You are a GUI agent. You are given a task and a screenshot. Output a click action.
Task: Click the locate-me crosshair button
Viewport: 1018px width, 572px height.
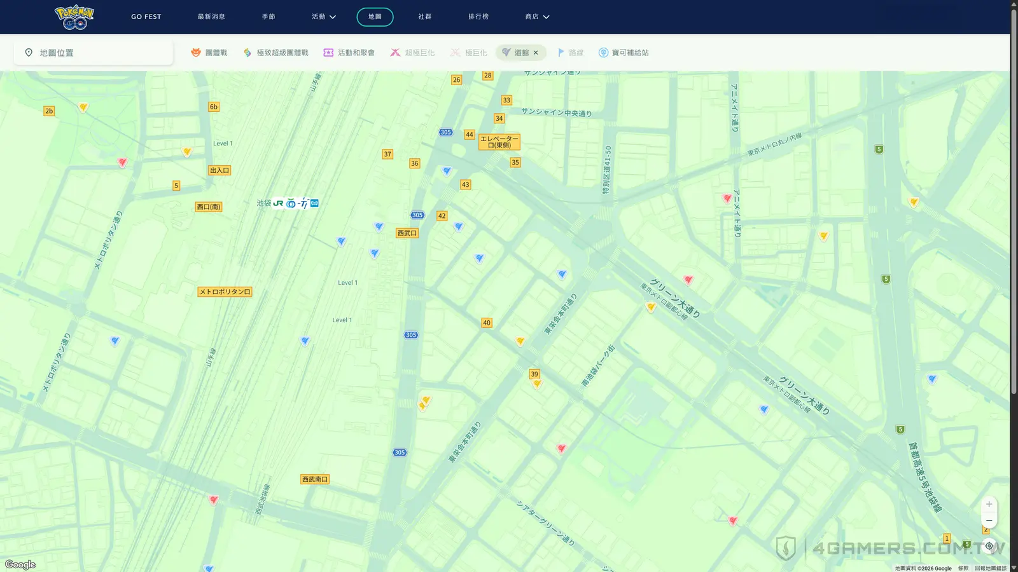point(989,546)
